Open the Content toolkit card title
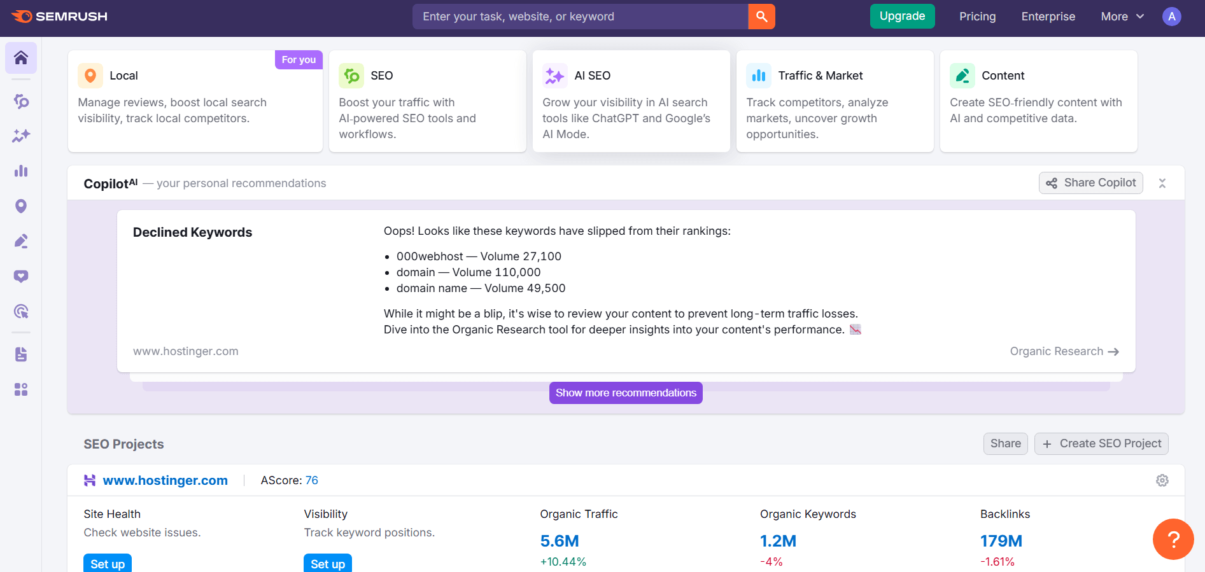The image size is (1205, 572). point(1003,76)
